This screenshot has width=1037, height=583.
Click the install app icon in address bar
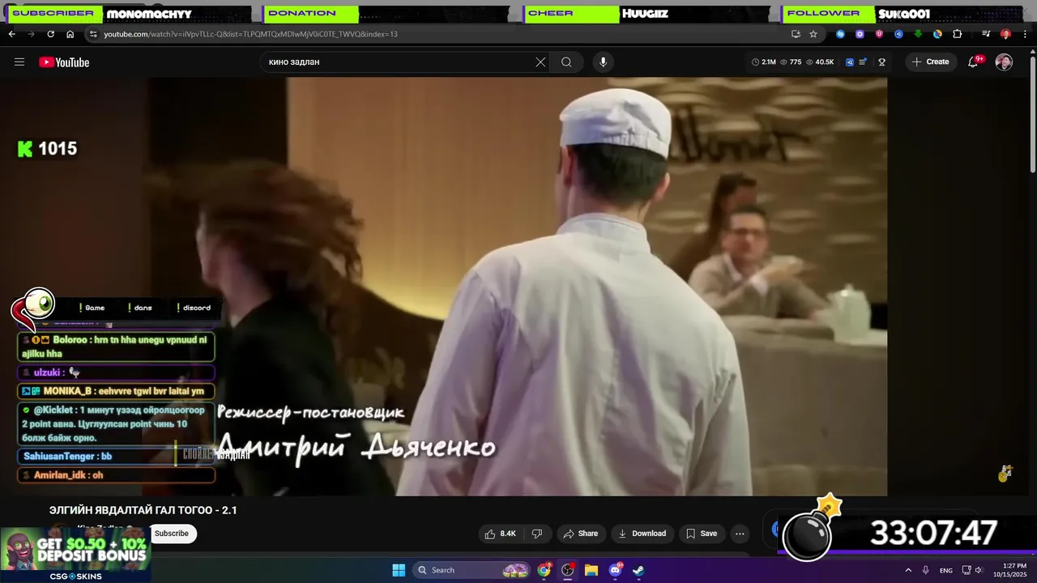[x=796, y=34]
